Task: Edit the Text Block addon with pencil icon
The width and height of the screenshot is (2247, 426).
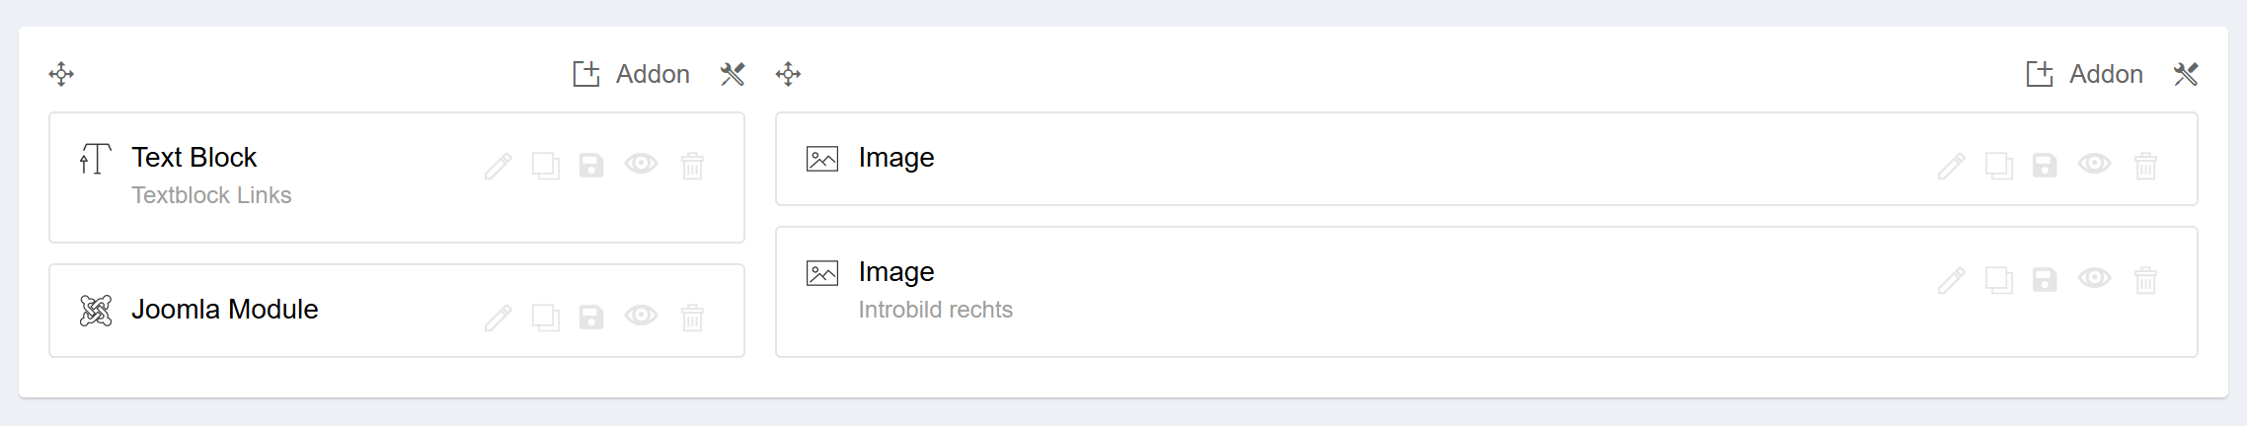Action: coord(498,166)
